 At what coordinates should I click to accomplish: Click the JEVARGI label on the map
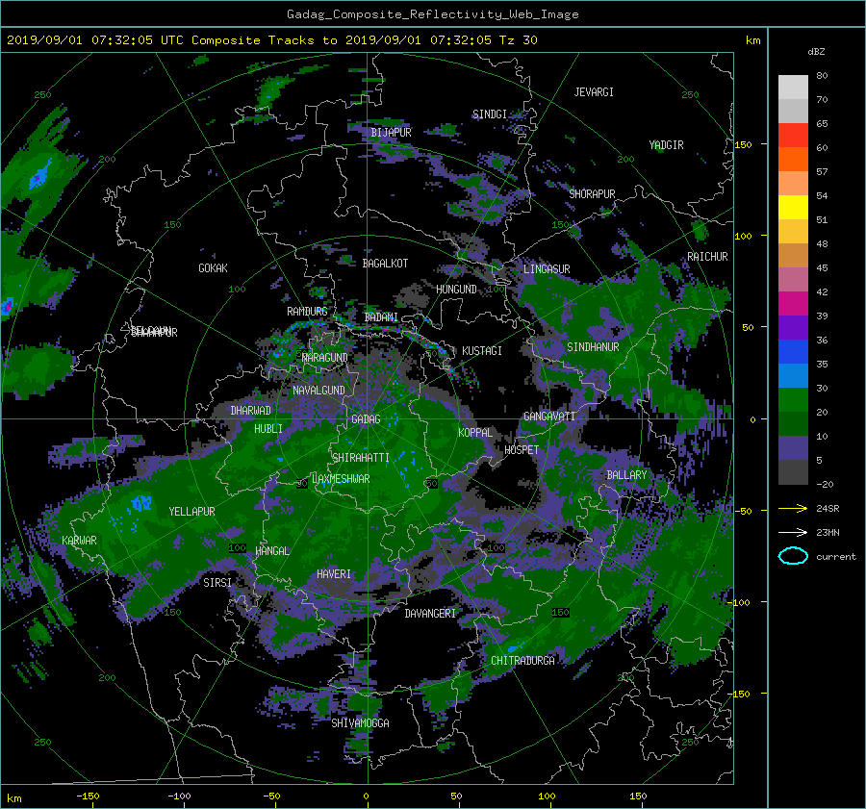click(594, 92)
